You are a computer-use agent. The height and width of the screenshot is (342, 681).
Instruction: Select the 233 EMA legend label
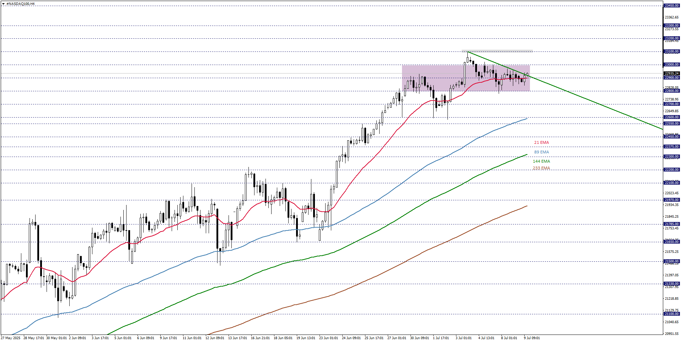(x=541, y=168)
